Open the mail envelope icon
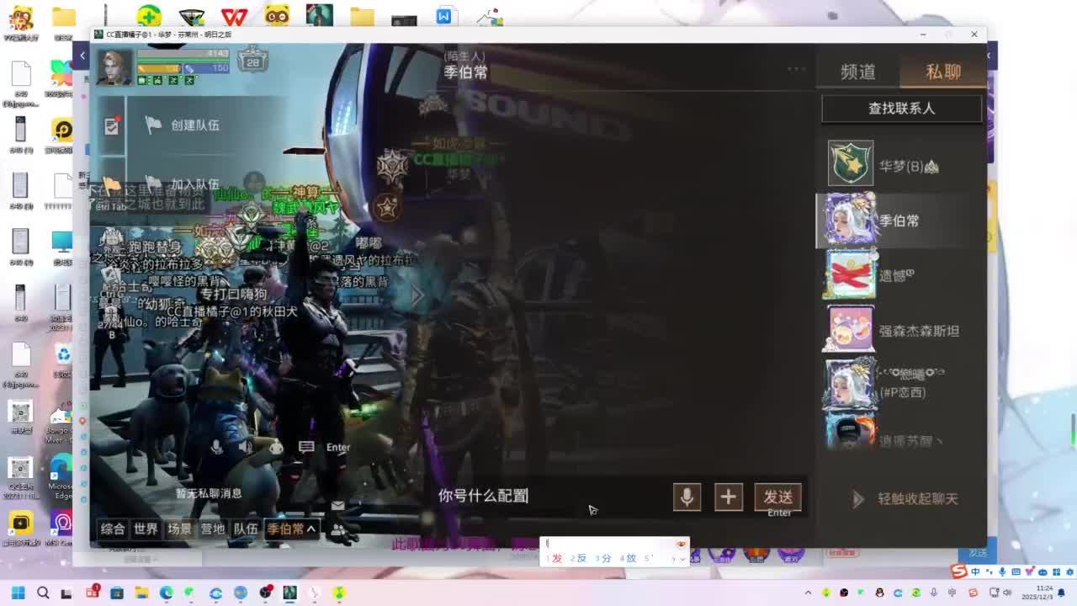Screen dimensions: 1077x606 tap(337, 506)
